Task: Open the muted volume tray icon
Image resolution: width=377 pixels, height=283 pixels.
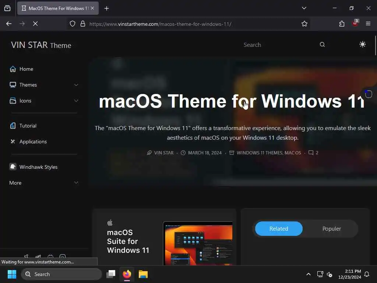Action: pos(330,274)
